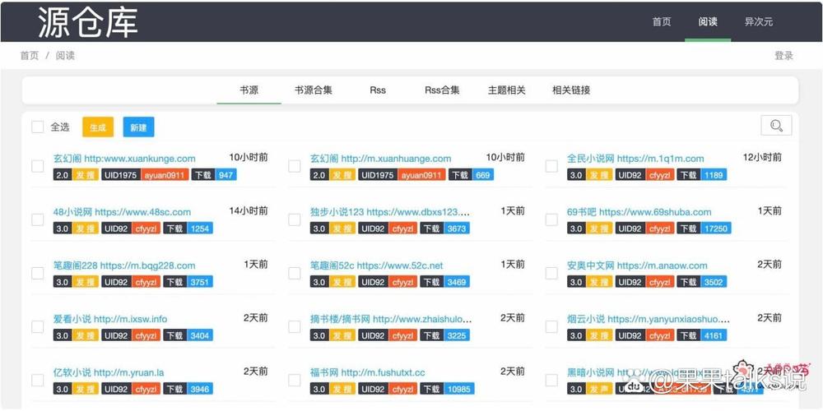Open 安奥中文网 https://m.anaow.com link
The width and height of the screenshot is (823, 411).
(x=637, y=266)
